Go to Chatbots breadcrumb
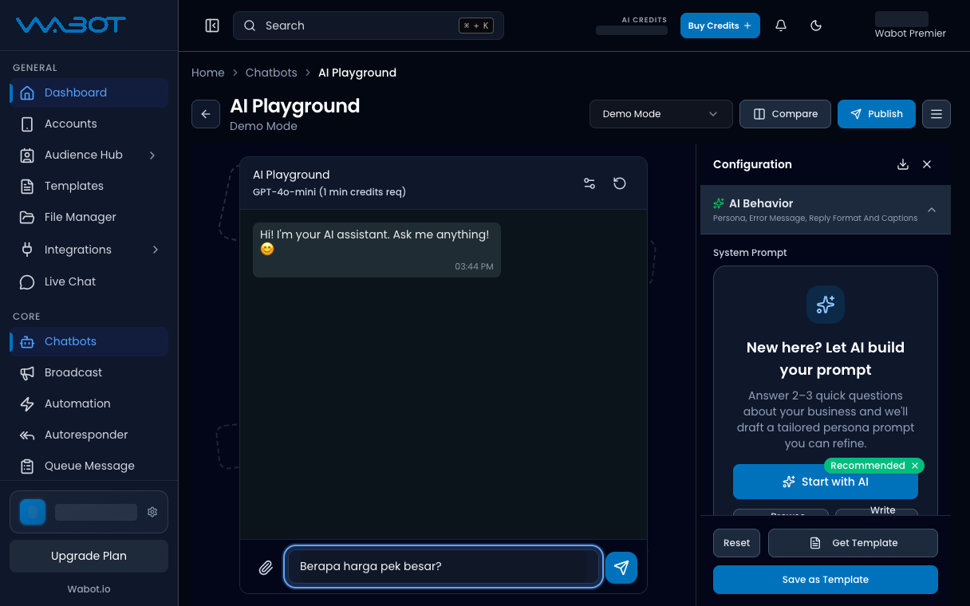 (x=271, y=73)
